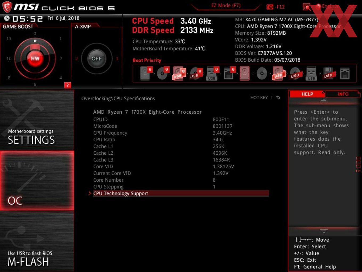
Task: Click the system time 05:52
Action: tap(27, 19)
